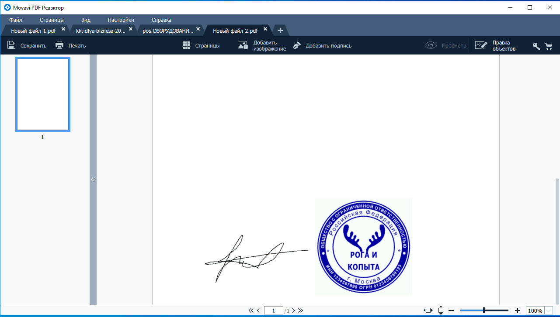Open the Вид menu
560x317 pixels.
click(x=86, y=20)
